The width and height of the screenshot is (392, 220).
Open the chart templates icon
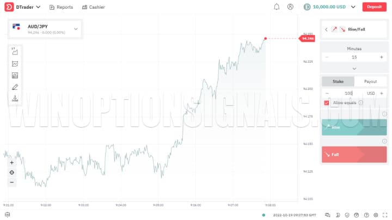15,75
